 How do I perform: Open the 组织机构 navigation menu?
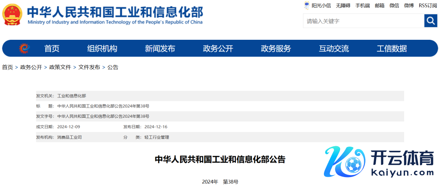tap(102, 49)
